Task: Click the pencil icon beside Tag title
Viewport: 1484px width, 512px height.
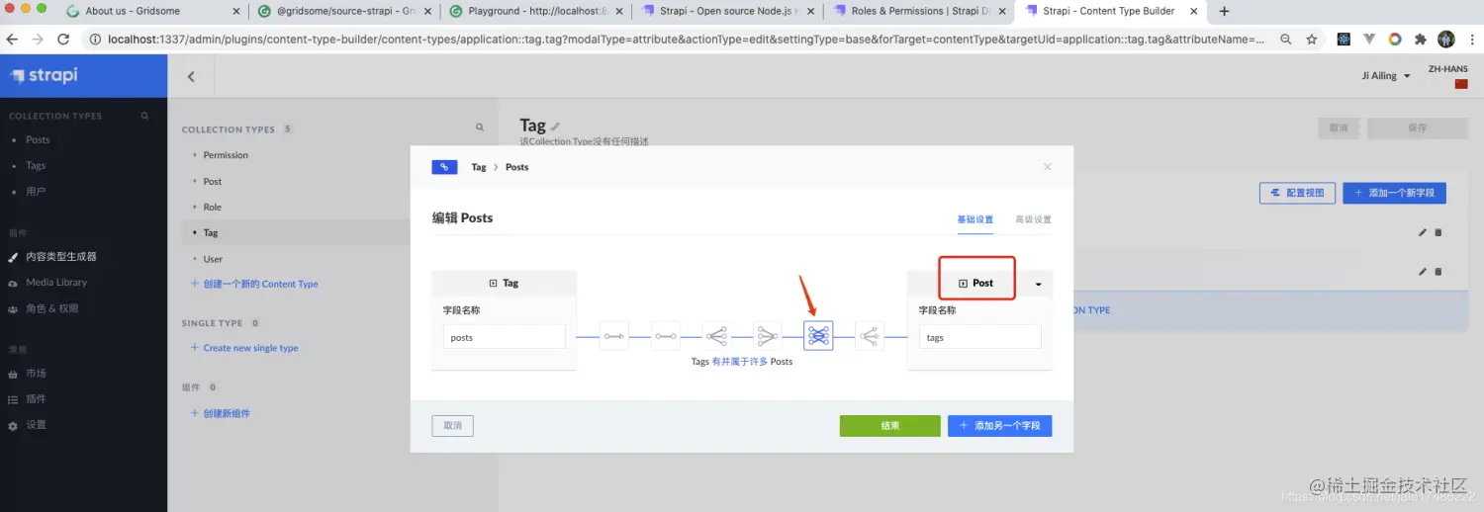Action: tap(555, 126)
